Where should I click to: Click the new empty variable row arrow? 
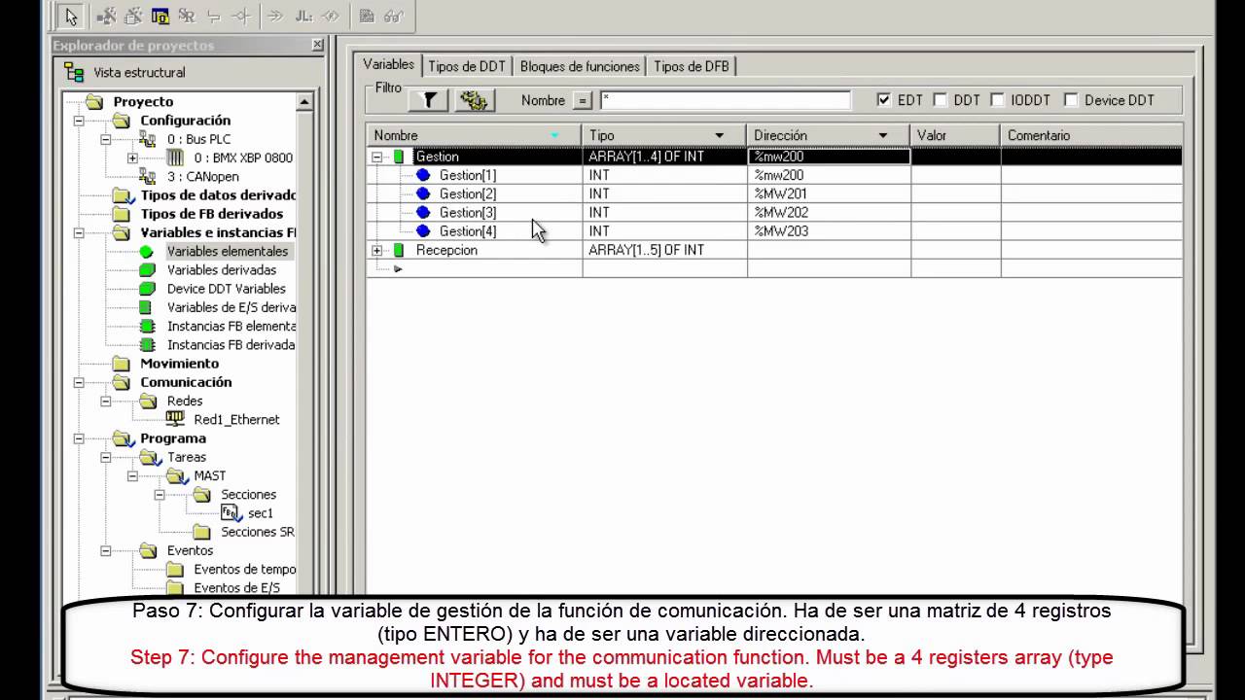pyautogui.click(x=397, y=268)
